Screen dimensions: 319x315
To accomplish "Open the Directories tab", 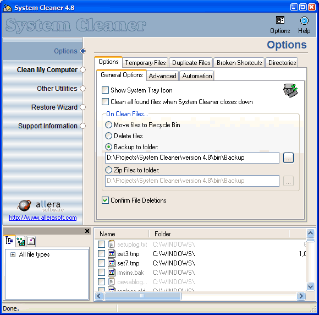I will tap(282, 63).
